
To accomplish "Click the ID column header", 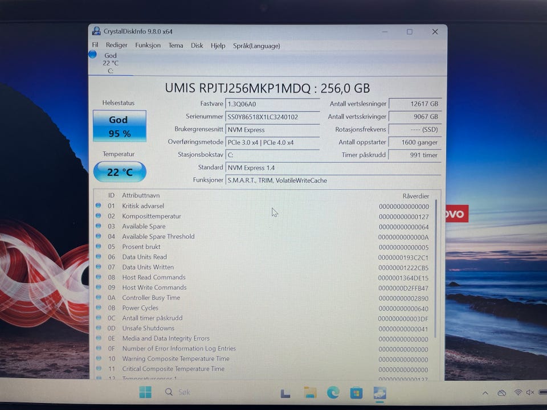I will coord(111,195).
